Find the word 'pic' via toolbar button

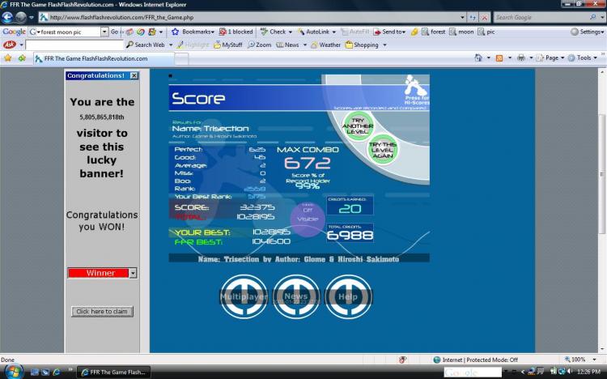[x=486, y=32]
